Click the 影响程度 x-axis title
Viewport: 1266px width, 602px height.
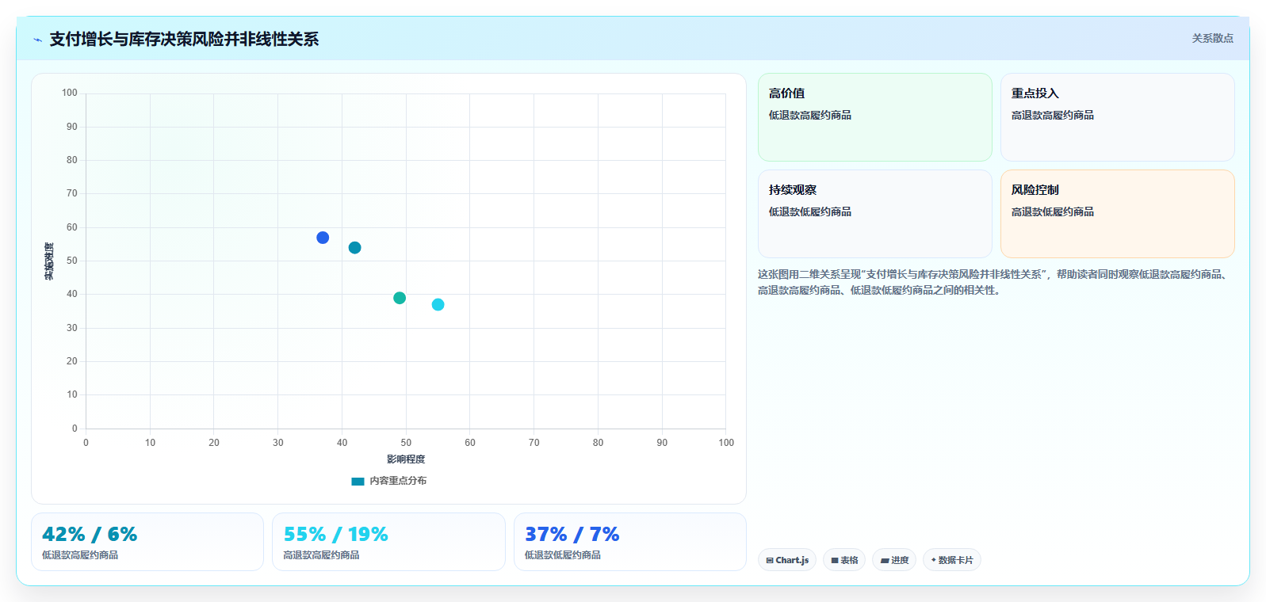(x=406, y=459)
